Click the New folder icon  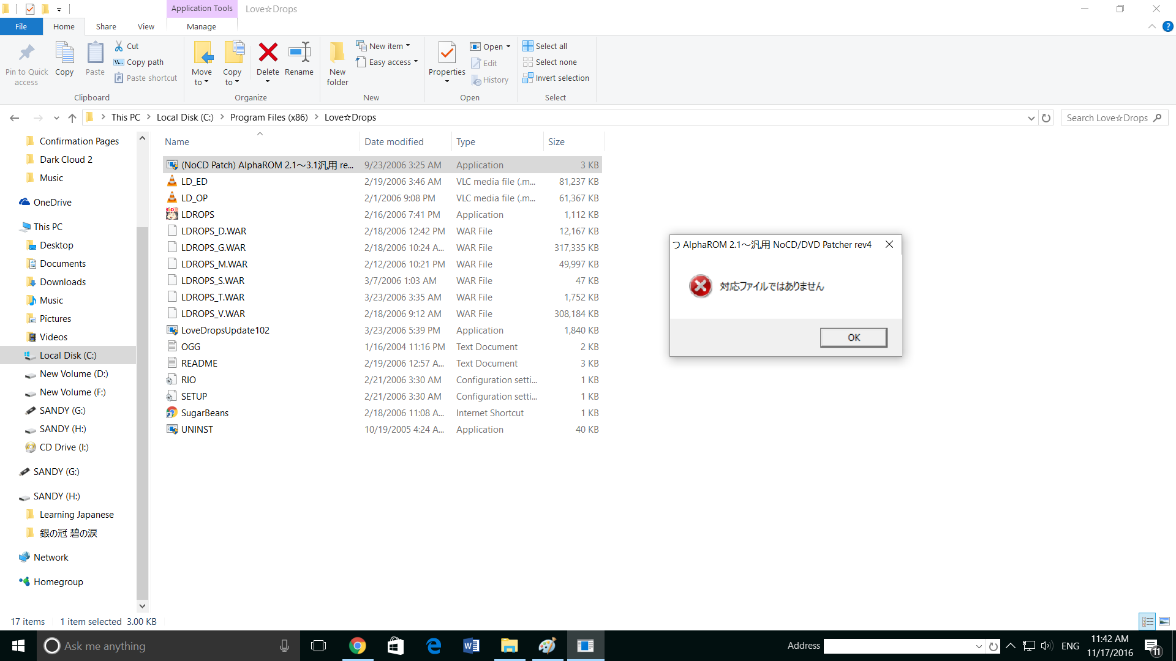tap(337, 53)
